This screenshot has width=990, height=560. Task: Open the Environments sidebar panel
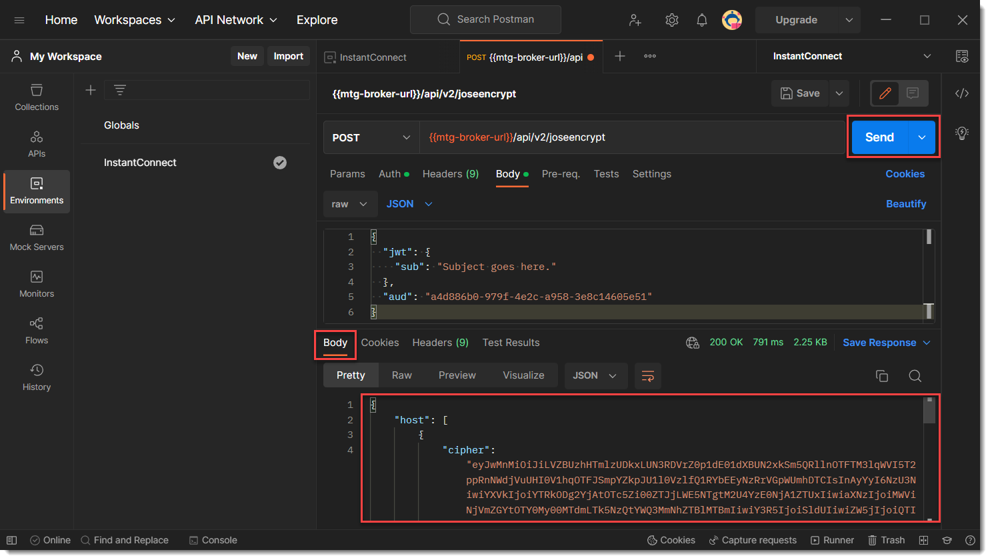(x=37, y=191)
